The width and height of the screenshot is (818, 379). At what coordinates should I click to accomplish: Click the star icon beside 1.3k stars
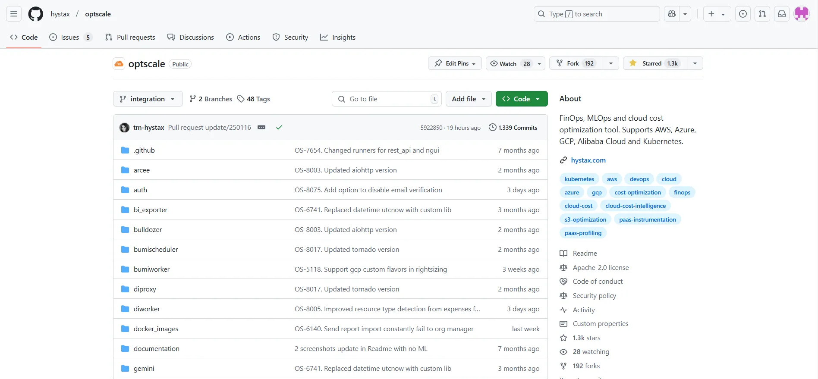[x=563, y=338]
